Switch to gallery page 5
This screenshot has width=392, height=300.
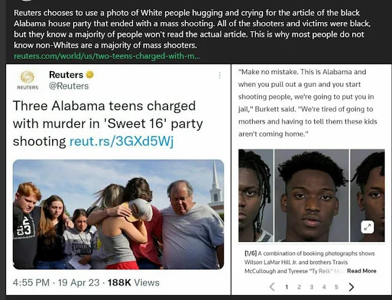pos(337,287)
